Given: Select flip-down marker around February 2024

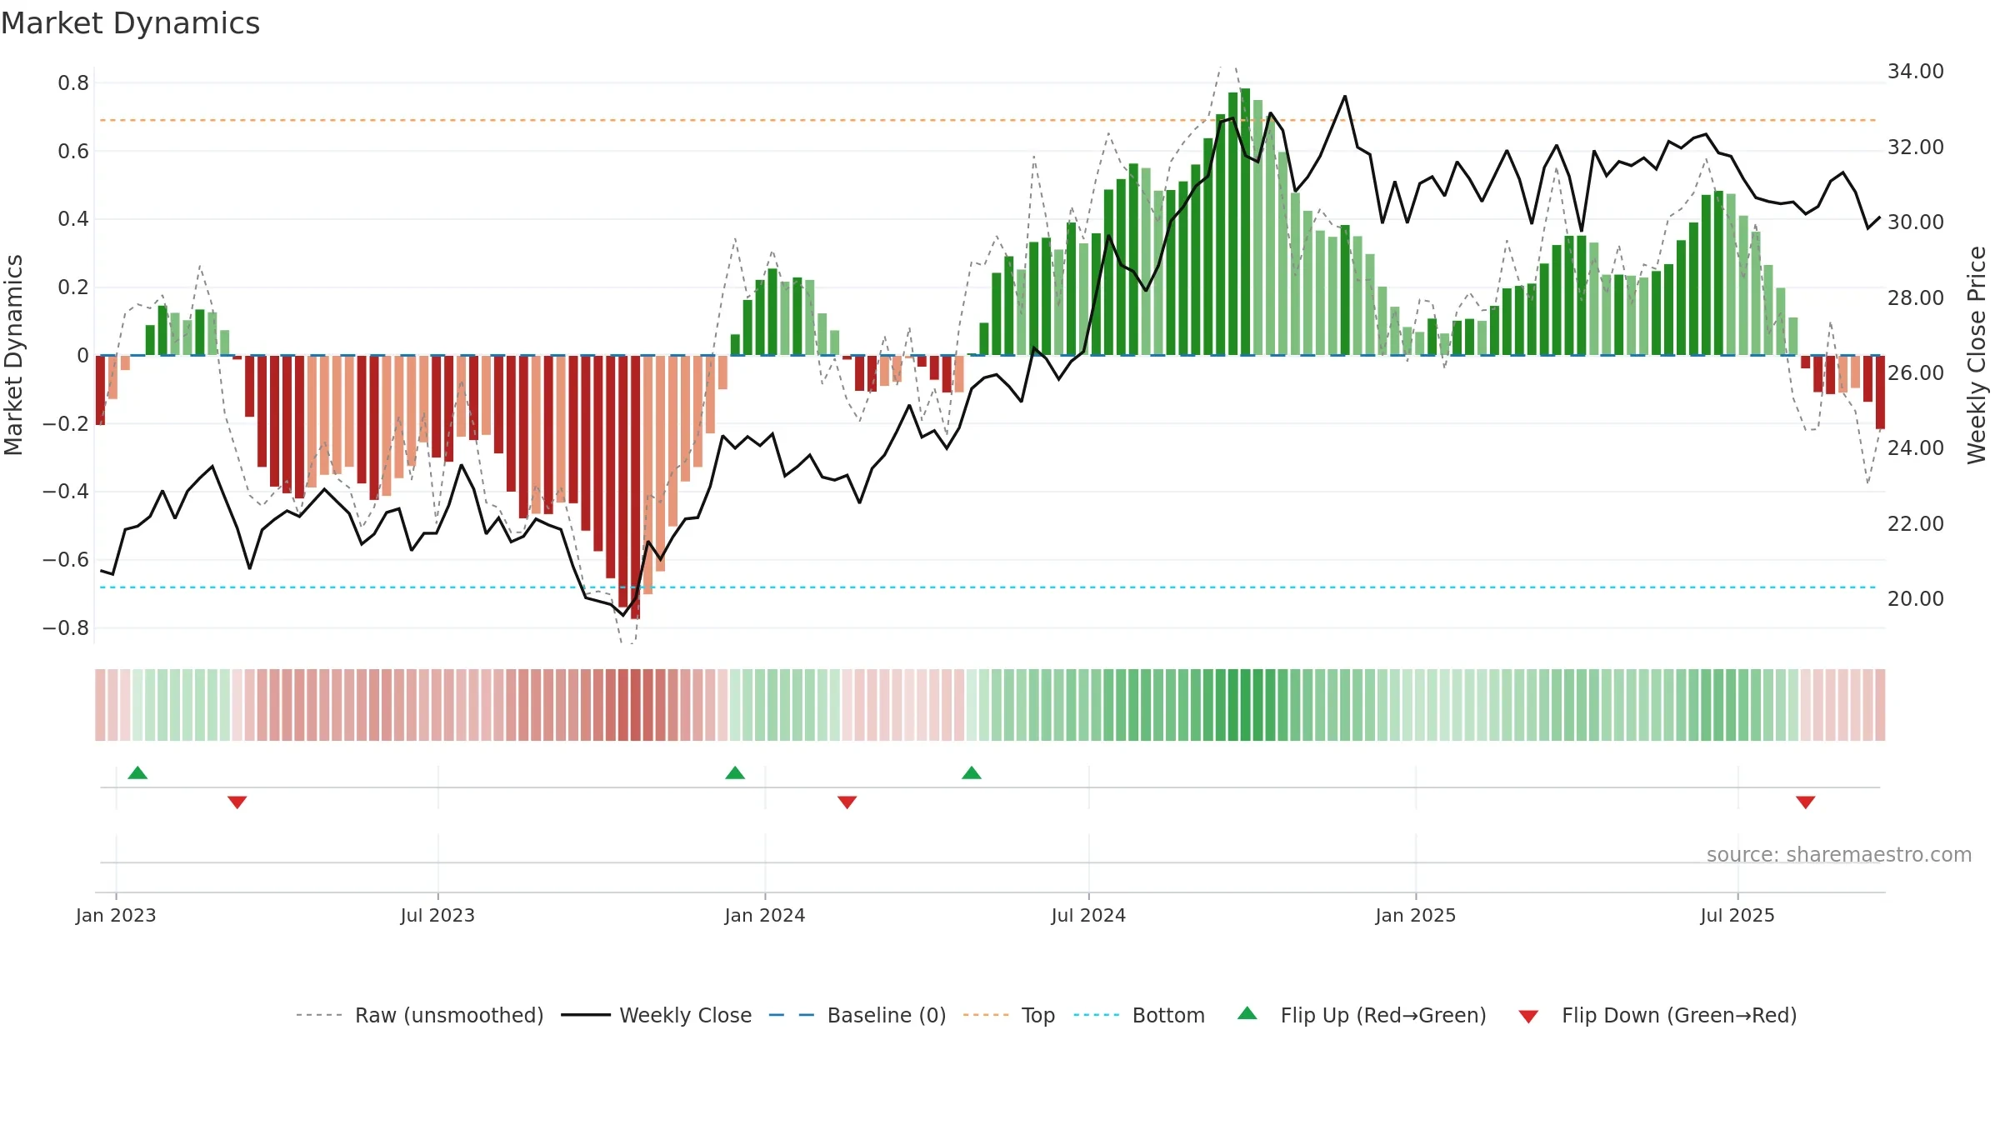Looking at the screenshot, I should click(847, 802).
